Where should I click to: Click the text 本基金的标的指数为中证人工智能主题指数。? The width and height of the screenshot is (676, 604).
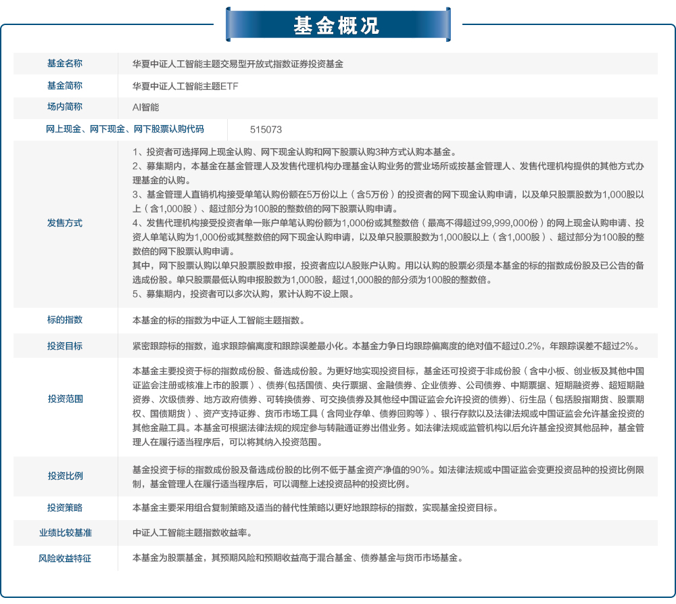tap(220, 320)
